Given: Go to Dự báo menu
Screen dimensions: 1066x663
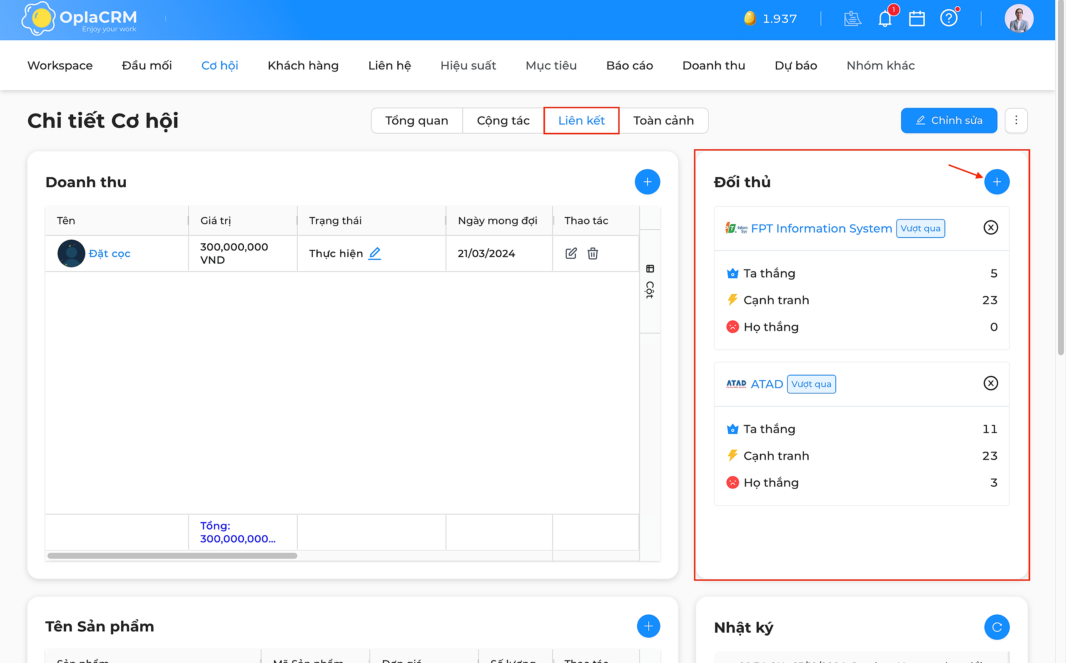Looking at the screenshot, I should pos(796,65).
